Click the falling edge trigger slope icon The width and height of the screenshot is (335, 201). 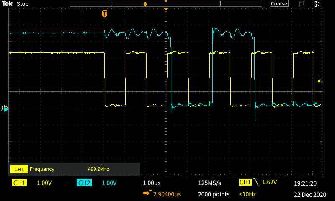(257, 183)
